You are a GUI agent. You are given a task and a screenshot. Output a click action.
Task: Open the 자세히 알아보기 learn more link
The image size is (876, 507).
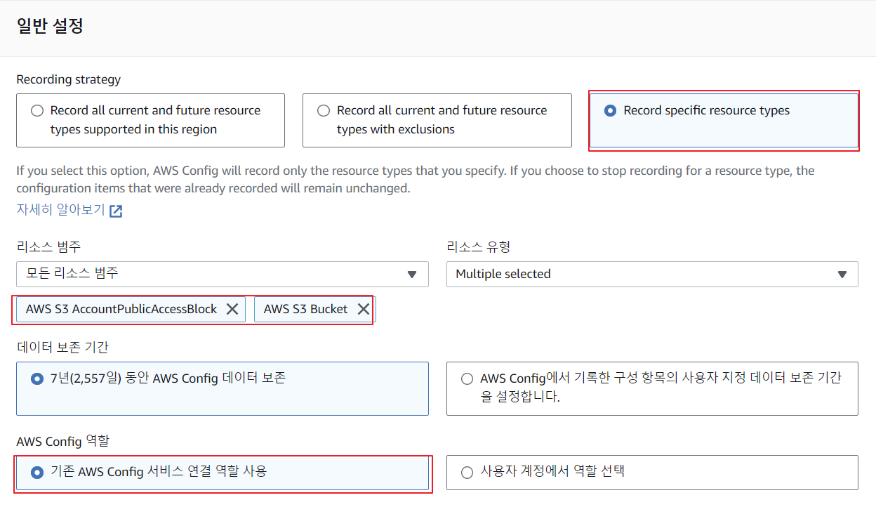point(61,210)
